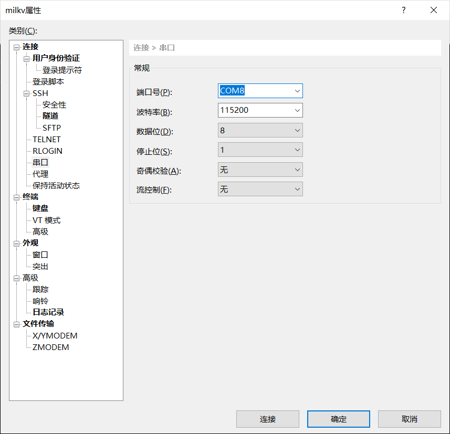The height and width of the screenshot is (434, 450).
Task: Collapse the 文件传输 tree node
Action: point(17,324)
